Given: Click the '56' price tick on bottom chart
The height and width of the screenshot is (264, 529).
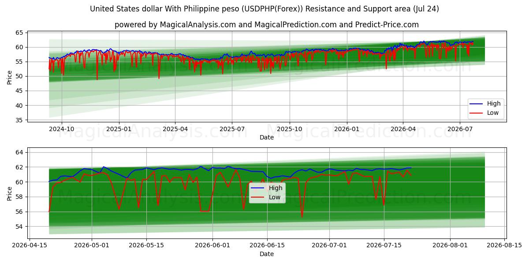Looking at the screenshot, I should point(19,212).
